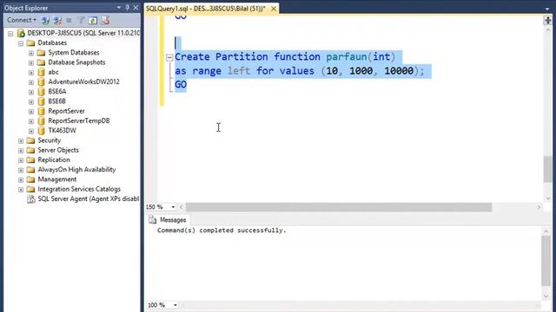Expand the AdventureWorksDW2012 database node
Image resolution: width=556 pixels, height=312 pixels.
click(x=31, y=82)
